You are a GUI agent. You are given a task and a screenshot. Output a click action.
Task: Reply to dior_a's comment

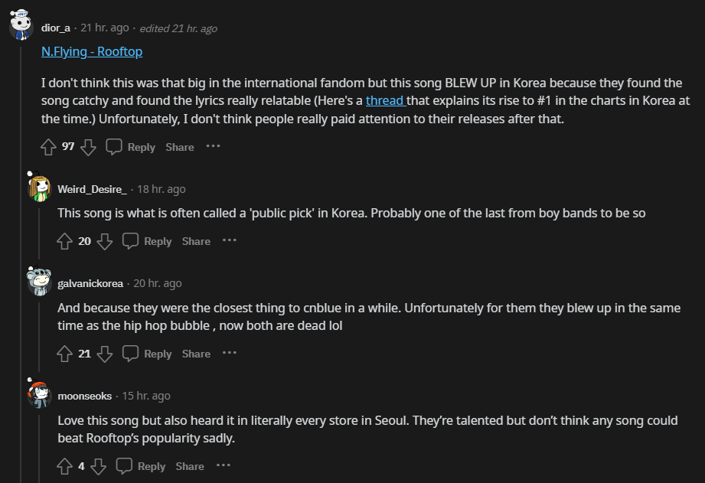coord(131,147)
